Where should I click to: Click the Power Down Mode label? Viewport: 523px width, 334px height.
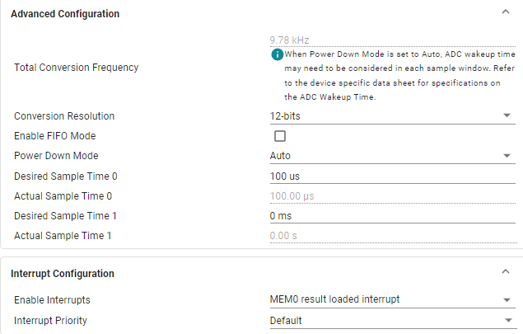pos(56,156)
